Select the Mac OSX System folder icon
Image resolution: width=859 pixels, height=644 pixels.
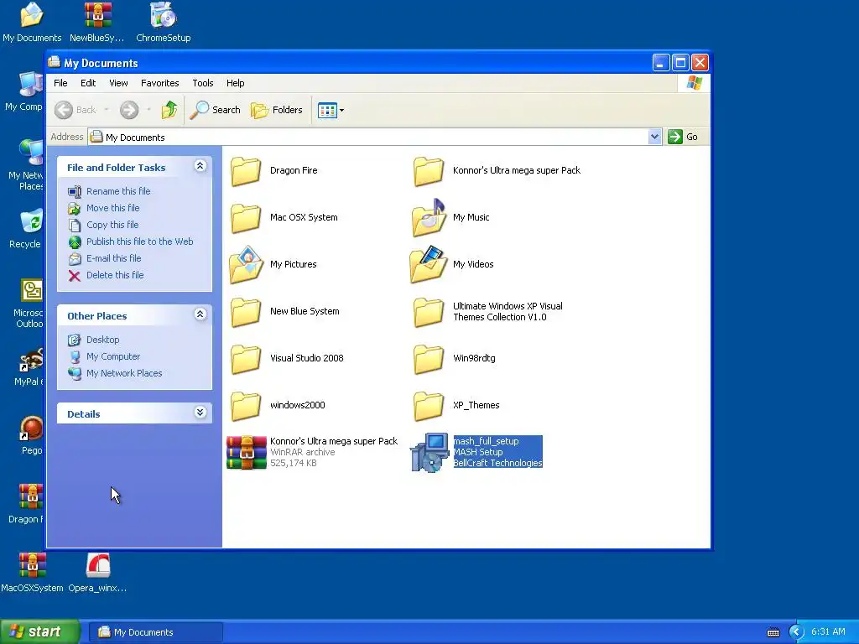(246, 218)
